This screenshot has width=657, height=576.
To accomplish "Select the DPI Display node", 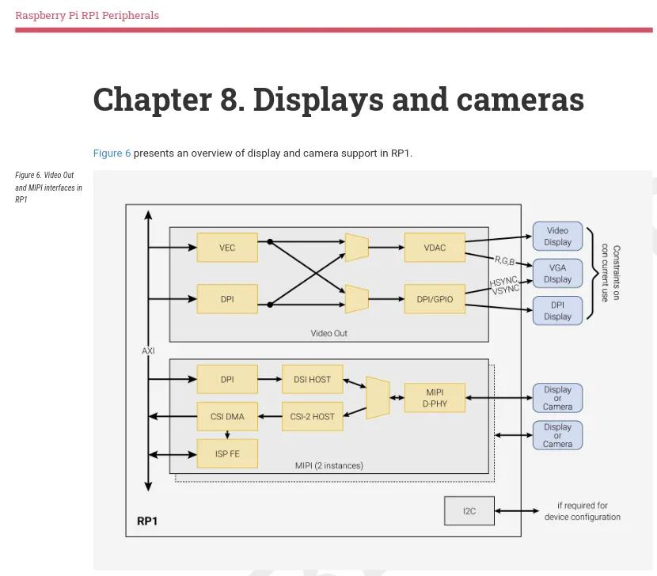I will [556, 310].
